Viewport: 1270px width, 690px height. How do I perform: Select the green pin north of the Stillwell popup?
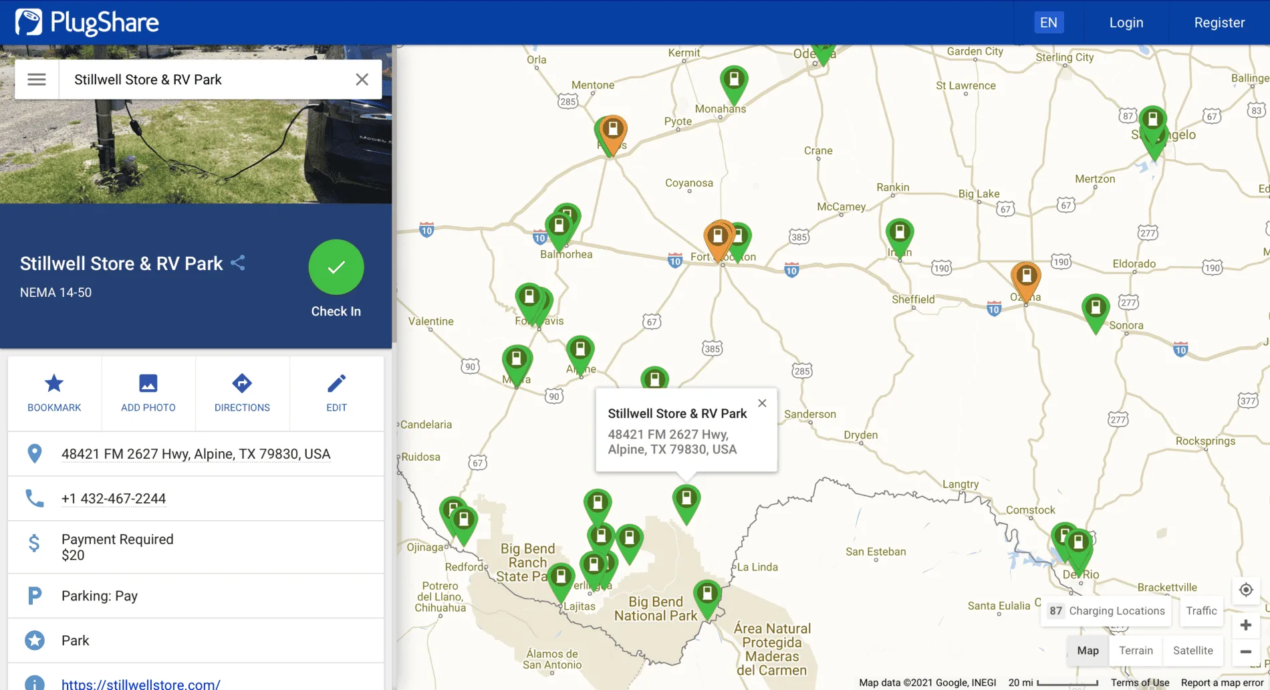point(655,378)
